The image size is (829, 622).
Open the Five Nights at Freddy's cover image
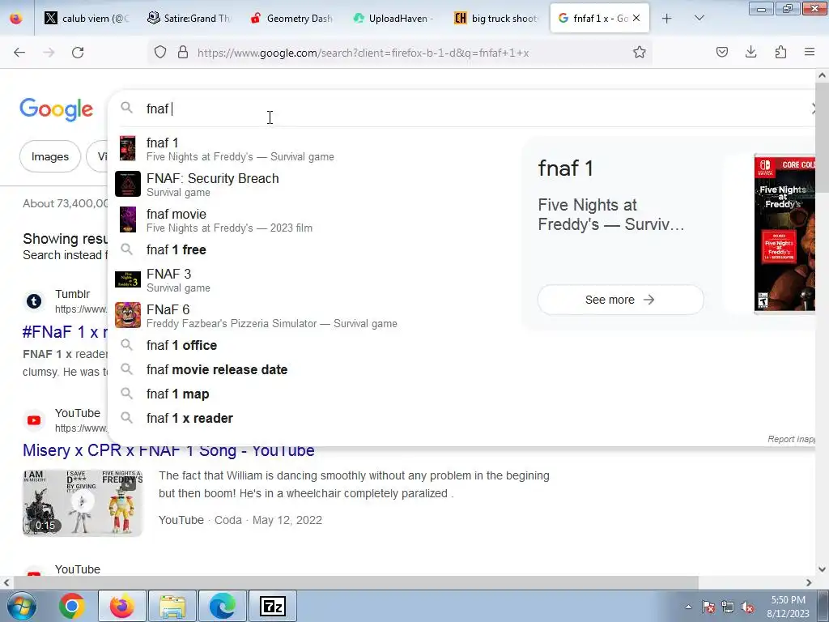click(784, 234)
